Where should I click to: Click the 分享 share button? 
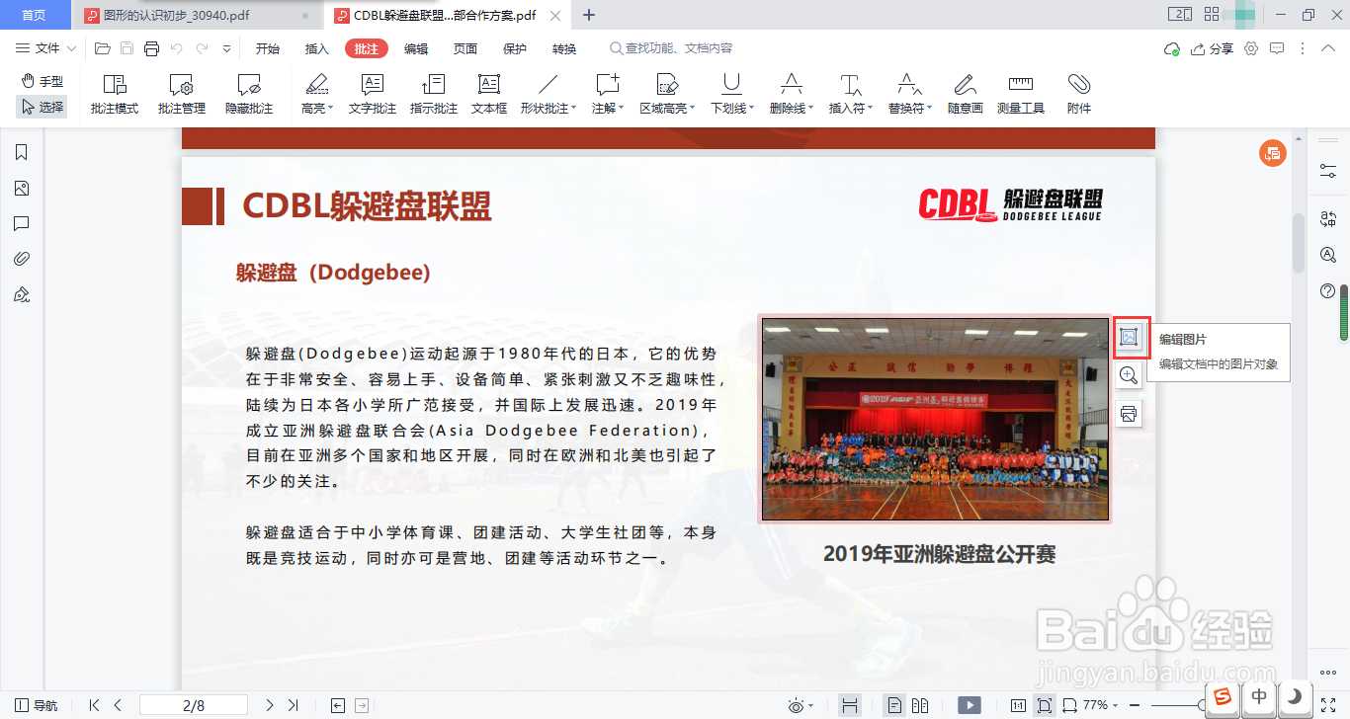(1213, 48)
